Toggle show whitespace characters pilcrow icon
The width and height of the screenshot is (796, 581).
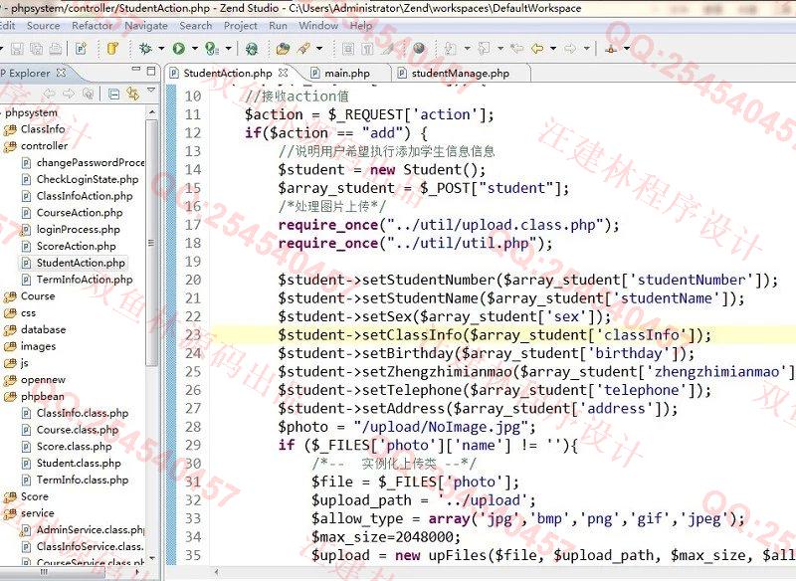point(367,49)
